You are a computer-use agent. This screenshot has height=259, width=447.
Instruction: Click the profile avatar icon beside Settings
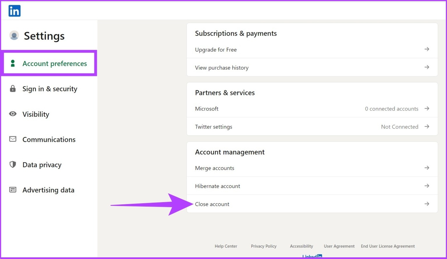(14, 35)
